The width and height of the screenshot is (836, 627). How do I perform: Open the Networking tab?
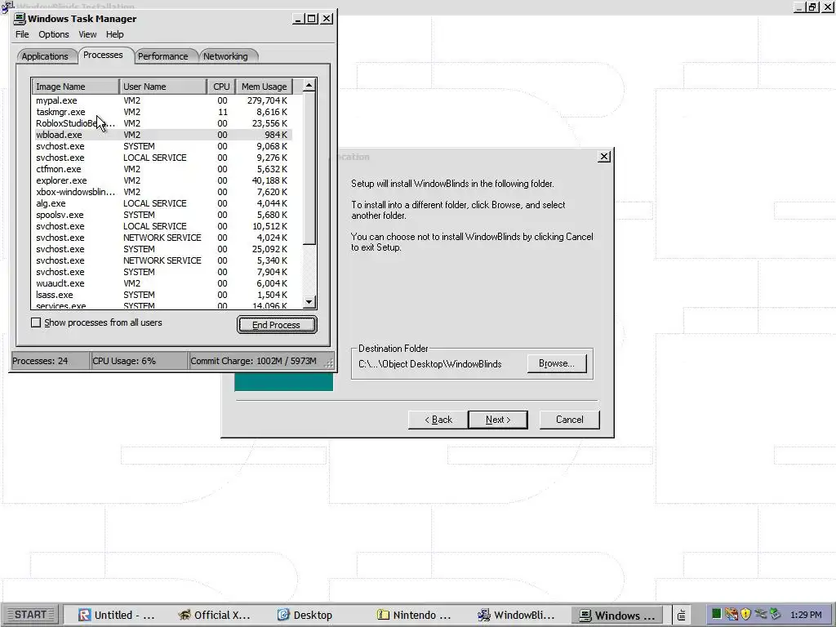click(225, 56)
